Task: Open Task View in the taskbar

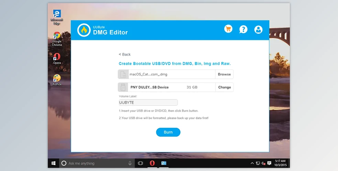Action: pyautogui.click(x=140, y=163)
